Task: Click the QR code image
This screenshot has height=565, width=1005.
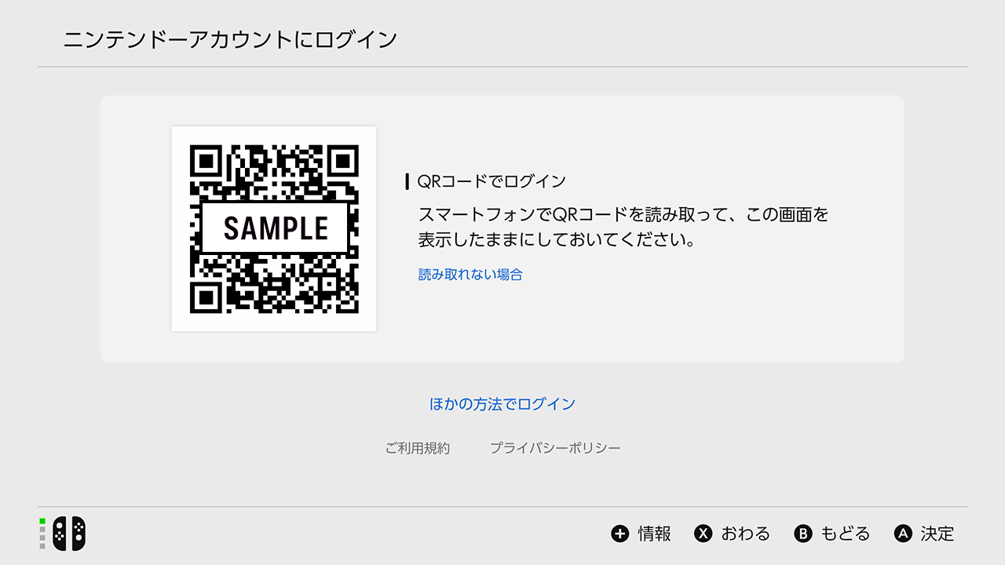Action: point(274,229)
